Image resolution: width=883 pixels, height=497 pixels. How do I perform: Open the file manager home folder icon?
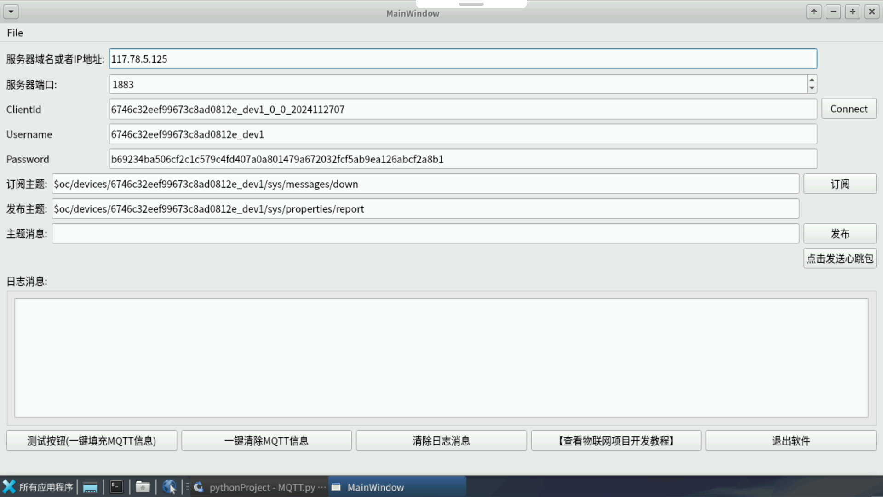[143, 487]
